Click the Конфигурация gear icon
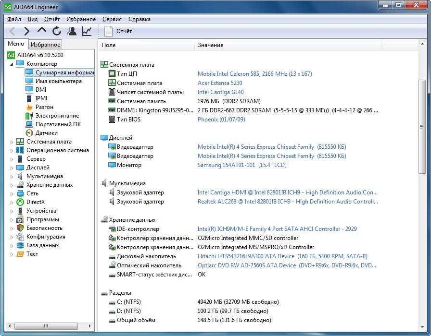Screen dimensions: 431x336 20,237
